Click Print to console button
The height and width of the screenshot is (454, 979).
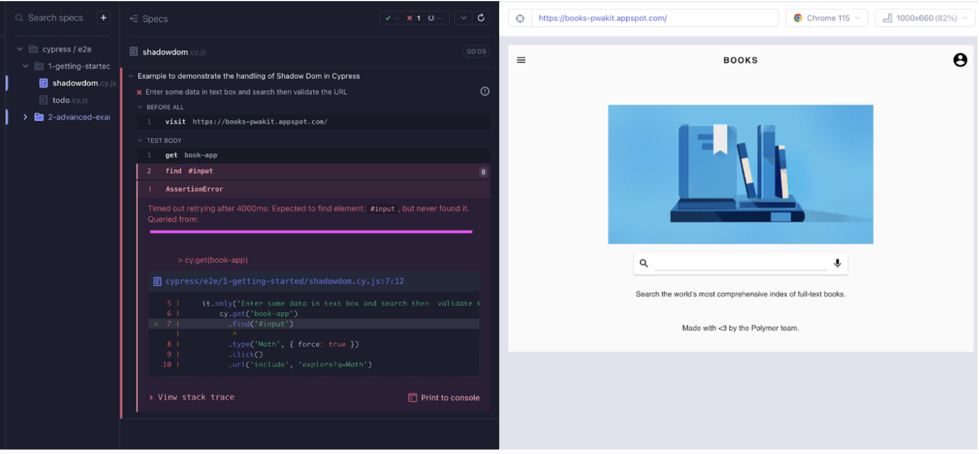[444, 398]
